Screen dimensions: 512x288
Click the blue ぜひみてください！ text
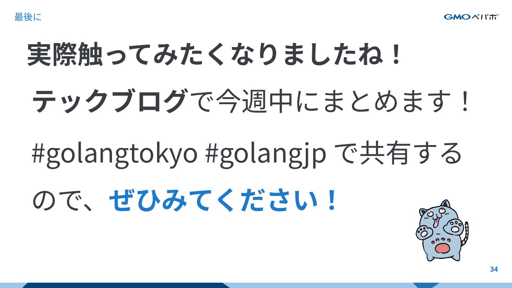[x=223, y=200]
